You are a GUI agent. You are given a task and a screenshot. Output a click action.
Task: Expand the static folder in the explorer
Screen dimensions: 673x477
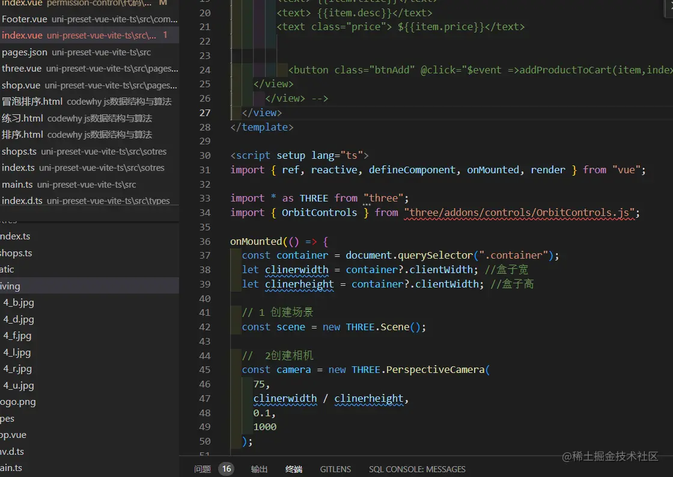click(7, 269)
